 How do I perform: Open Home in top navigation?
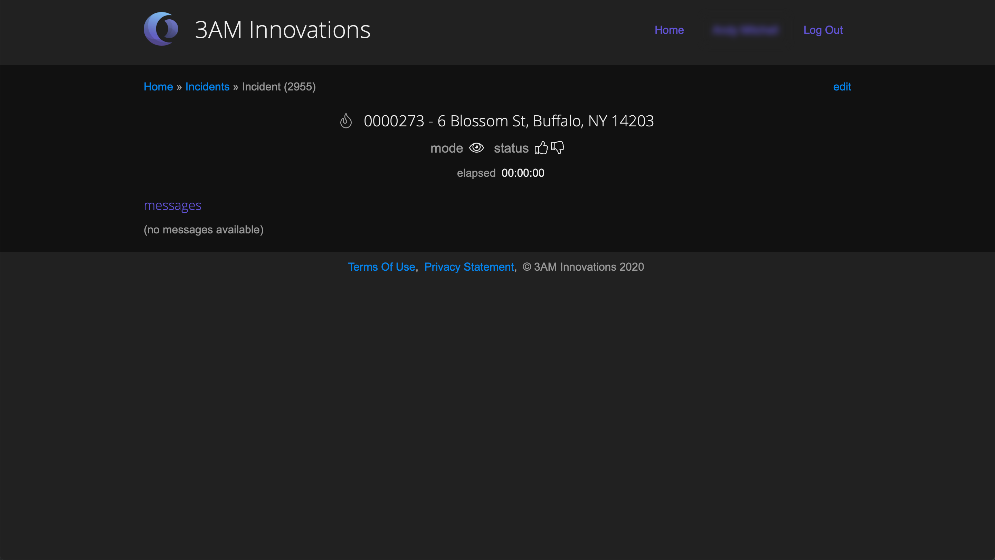point(669,30)
